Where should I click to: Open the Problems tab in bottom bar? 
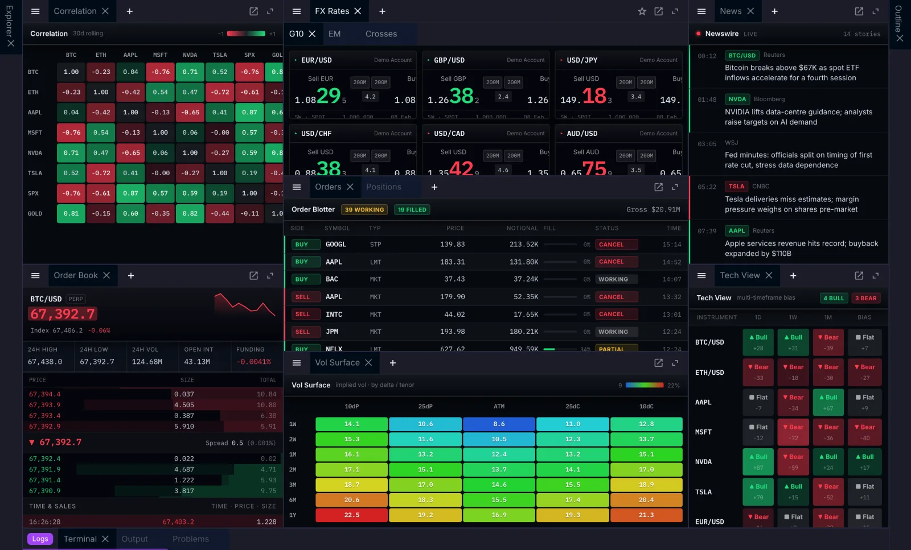pyautogui.click(x=191, y=539)
